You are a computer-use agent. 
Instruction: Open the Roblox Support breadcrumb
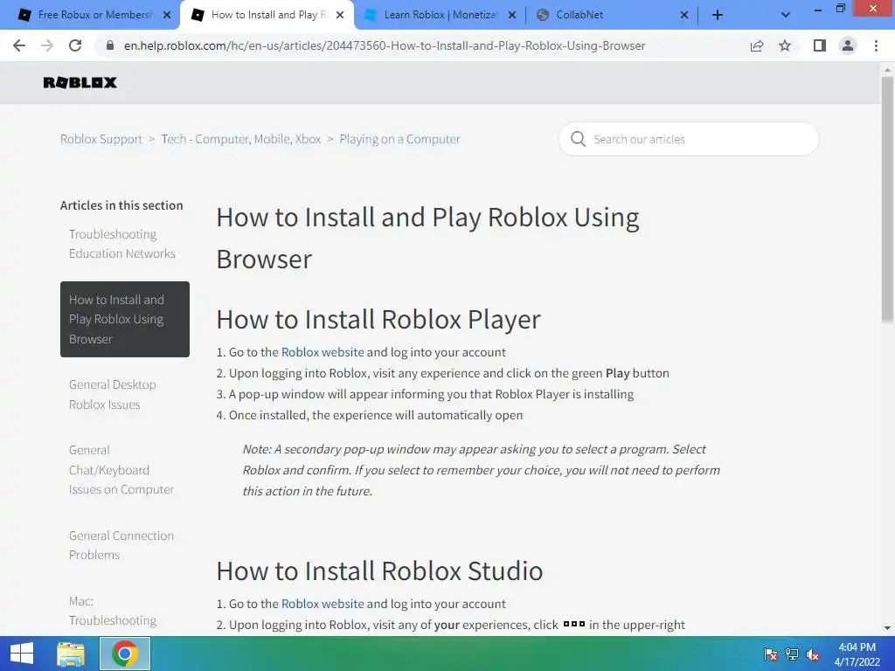(x=101, y=139)
